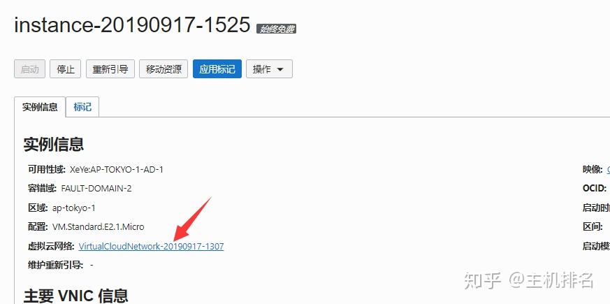Viewport: 610px width, 304px height.
Task: Click the 始终免费 badge
Action: 276,29
